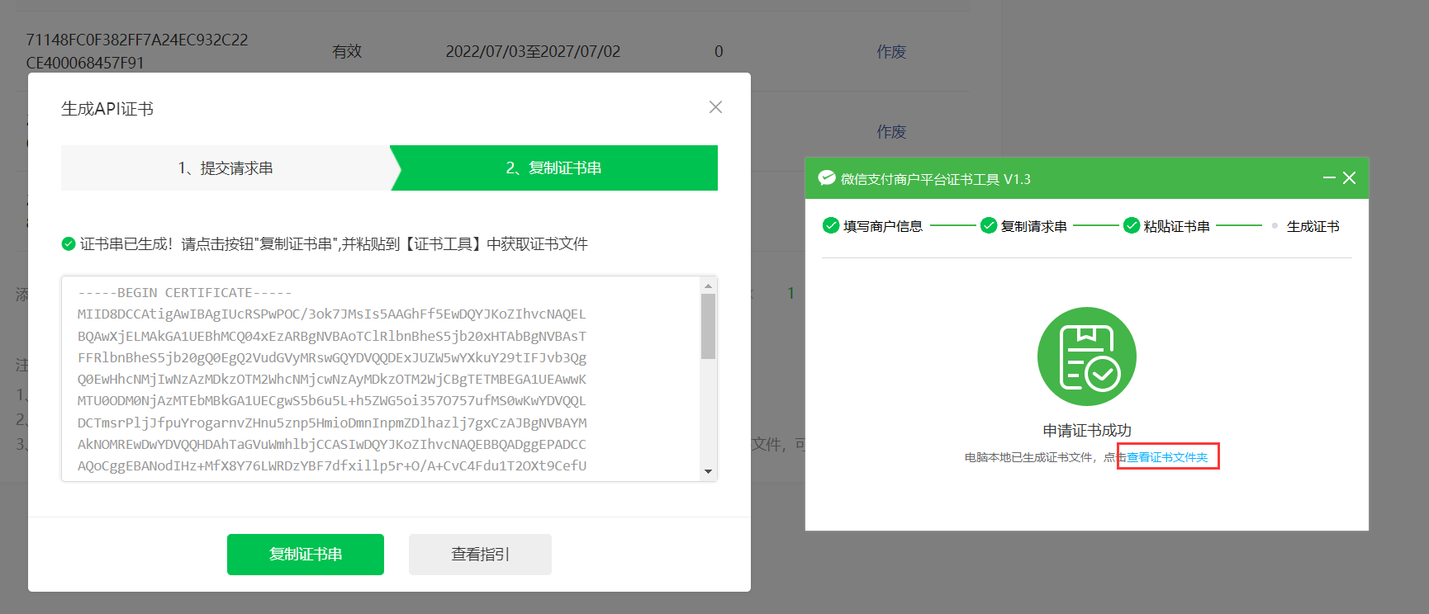This screenshot has width=1429, height=614.
Task: Open the 查看指引 guide button
Action: coord(480,555)
